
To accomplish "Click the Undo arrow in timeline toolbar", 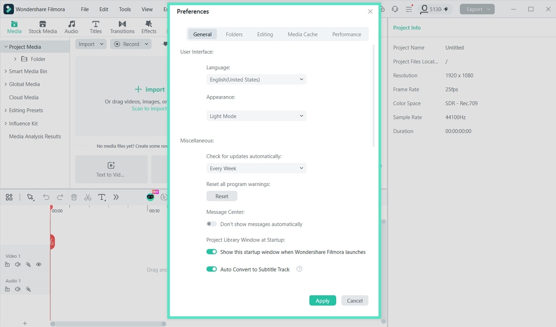I will click(x=46, y=197).
